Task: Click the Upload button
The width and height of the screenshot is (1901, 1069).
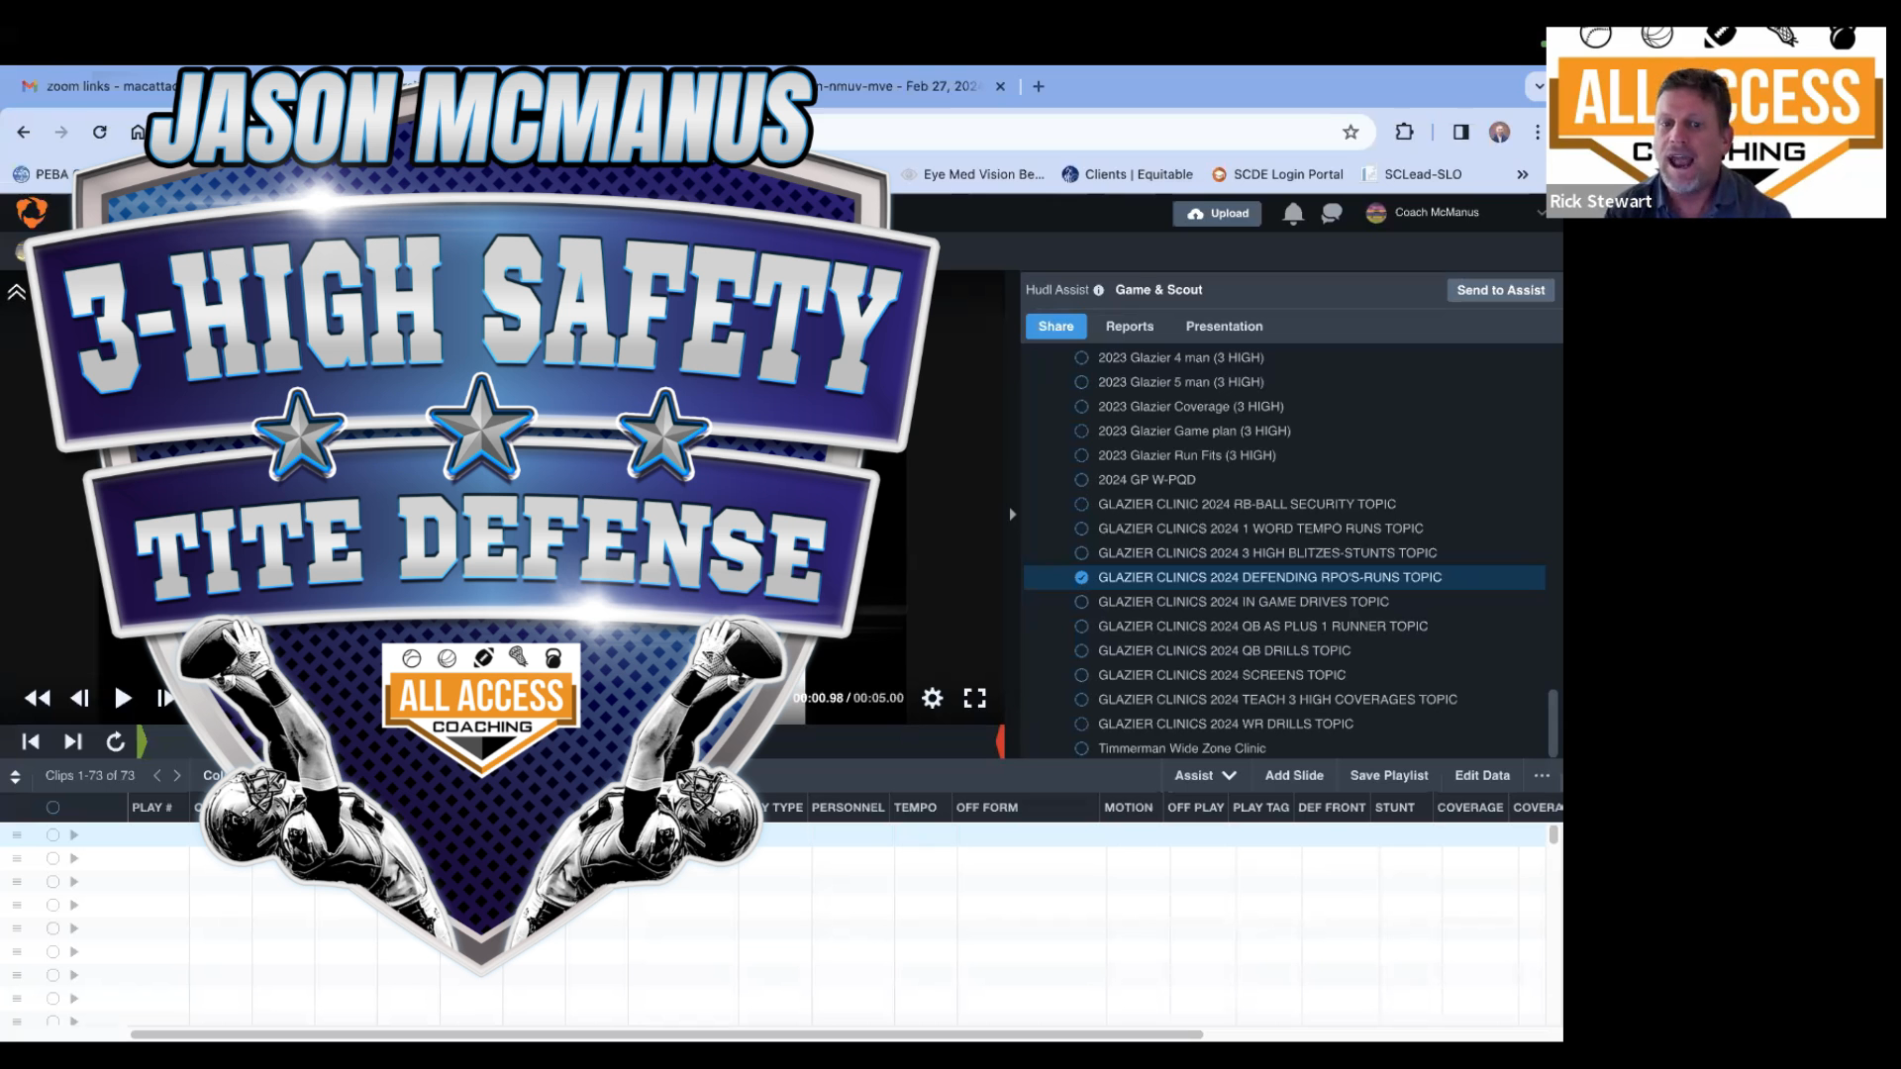Action: pos(1217,213)
